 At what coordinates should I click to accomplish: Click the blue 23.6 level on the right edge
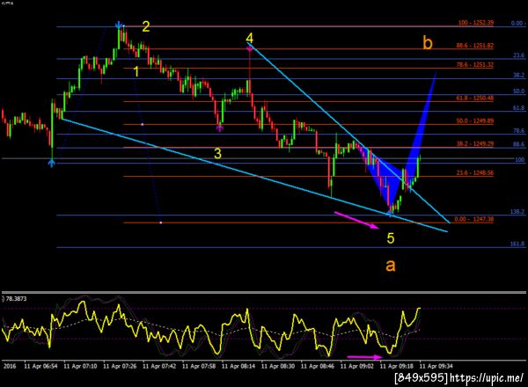[x=519, y=55]
